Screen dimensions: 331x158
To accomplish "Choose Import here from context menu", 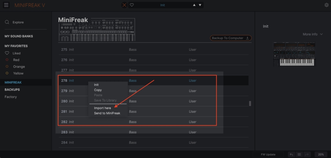I will coord(102,108).
